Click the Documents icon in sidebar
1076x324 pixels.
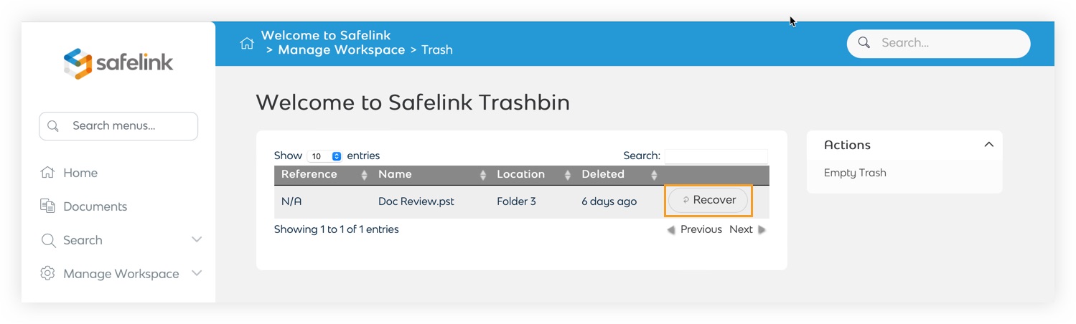pyautogui.click(x=48, y=206)
